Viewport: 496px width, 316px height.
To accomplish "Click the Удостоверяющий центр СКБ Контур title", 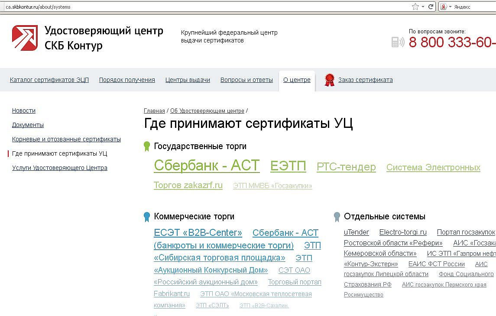I will 104,38.
